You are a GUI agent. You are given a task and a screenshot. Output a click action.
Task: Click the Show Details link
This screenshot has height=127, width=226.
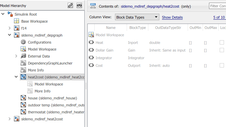[x=172, y=17]
